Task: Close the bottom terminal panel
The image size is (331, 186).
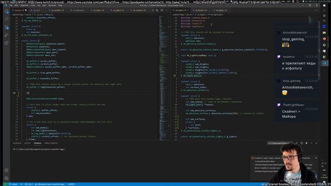Action: (x=316, y=143)
